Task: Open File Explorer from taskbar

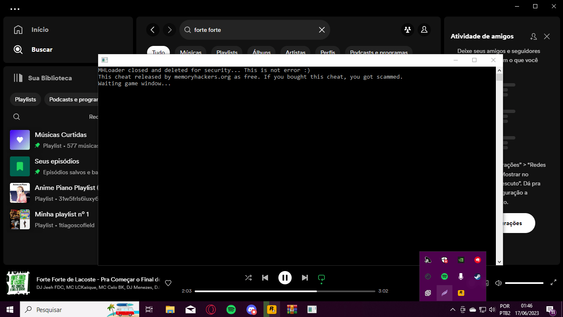Action: point(170,309)
